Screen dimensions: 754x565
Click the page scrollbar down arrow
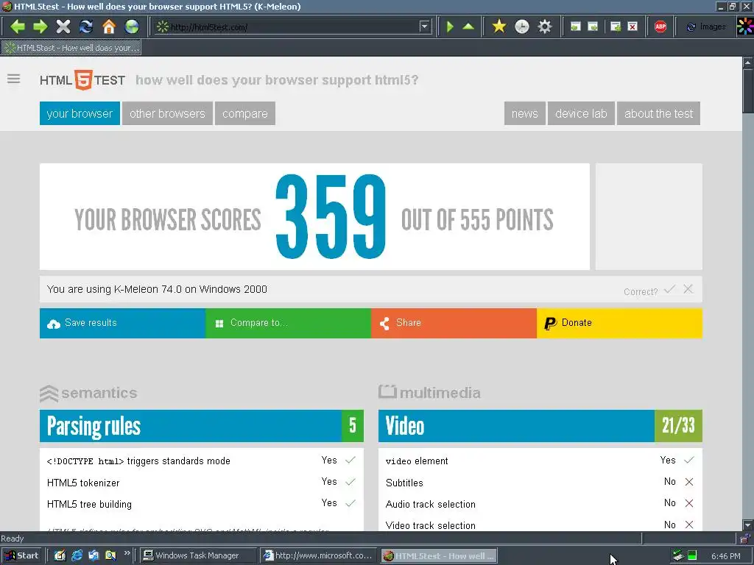click(x=748, y=525)
